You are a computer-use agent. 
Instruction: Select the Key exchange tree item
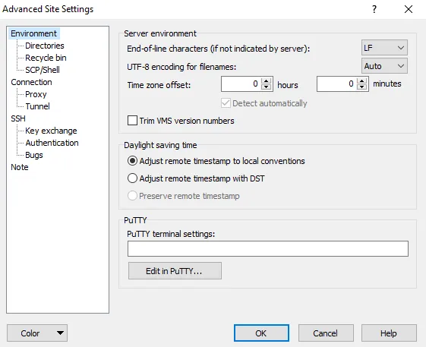coord(51,131)
